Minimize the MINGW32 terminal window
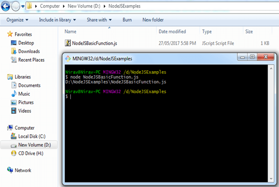This screenshot has width=279, height=187. [242, 57]
